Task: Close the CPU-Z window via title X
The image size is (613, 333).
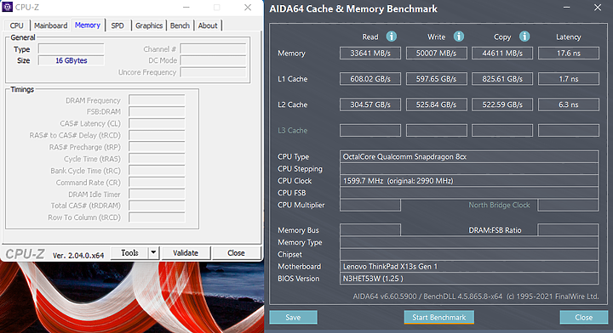Action: [248, 8]
